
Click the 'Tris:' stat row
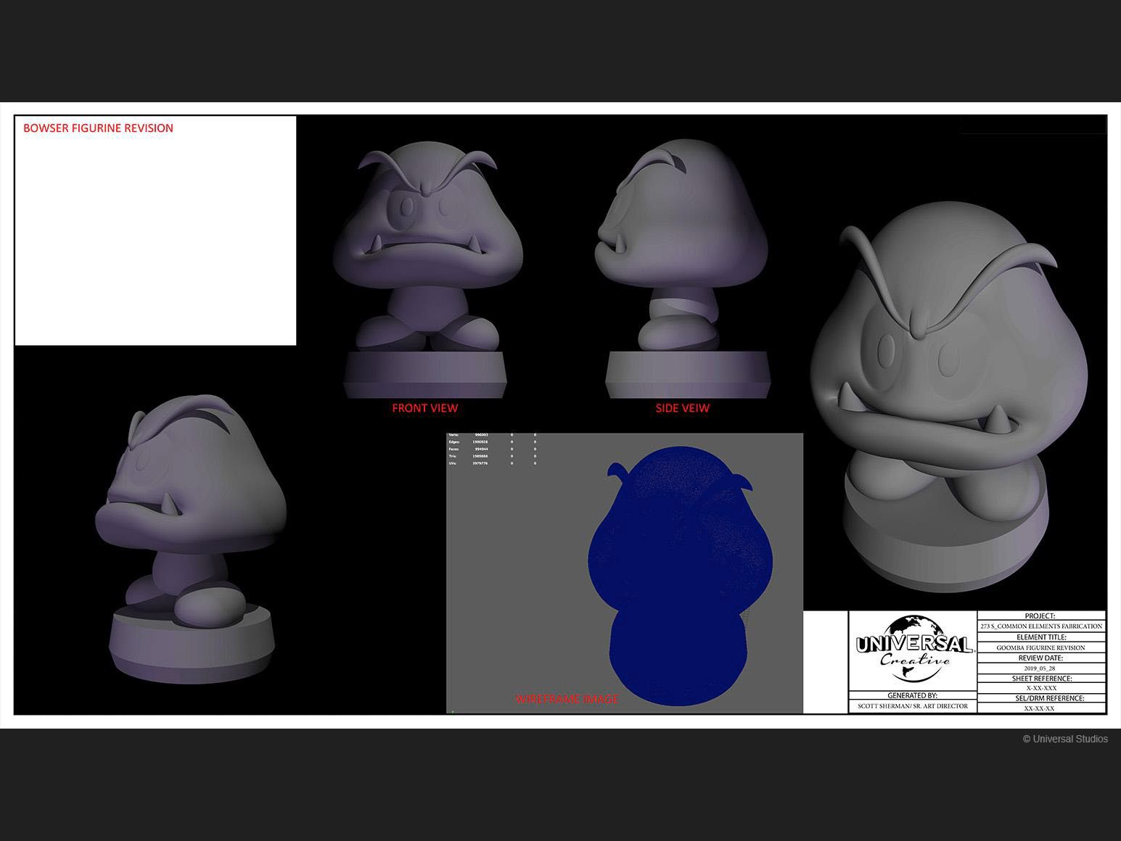click(x=493, y=456)
